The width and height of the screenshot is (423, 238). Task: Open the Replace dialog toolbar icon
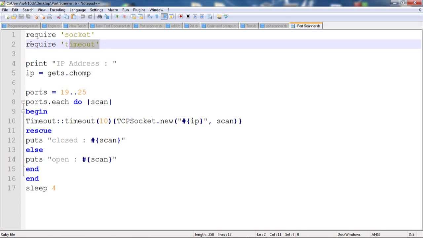[x=107, y=17]
